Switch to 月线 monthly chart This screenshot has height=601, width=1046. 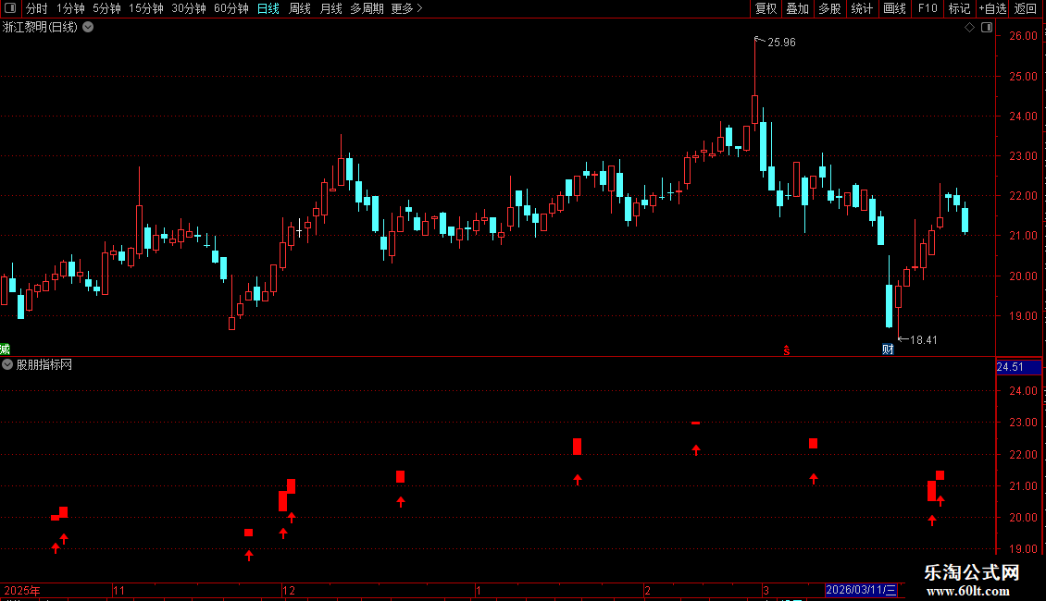tap(330, 8)
